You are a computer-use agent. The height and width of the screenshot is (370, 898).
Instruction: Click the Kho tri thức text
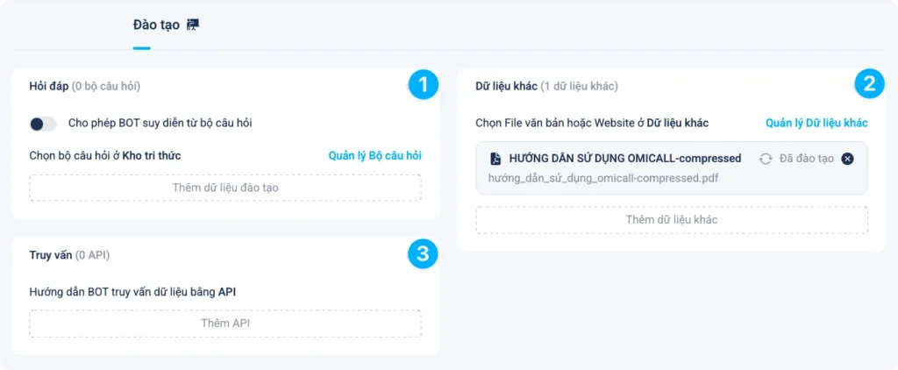152,155
